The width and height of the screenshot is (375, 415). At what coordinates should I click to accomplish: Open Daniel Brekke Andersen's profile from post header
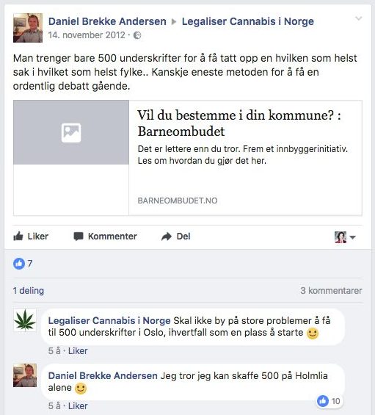(x=107, y=21)
